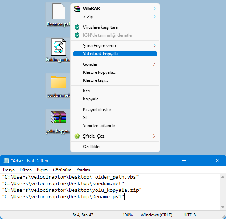Click the line ending with yolu_kopyala.zip
The width and height of the screenshot is (226, 219).
(72, 190)
